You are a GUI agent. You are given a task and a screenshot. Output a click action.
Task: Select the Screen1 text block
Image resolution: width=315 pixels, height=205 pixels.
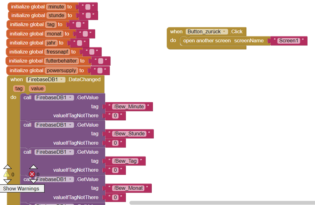[289, 41]
